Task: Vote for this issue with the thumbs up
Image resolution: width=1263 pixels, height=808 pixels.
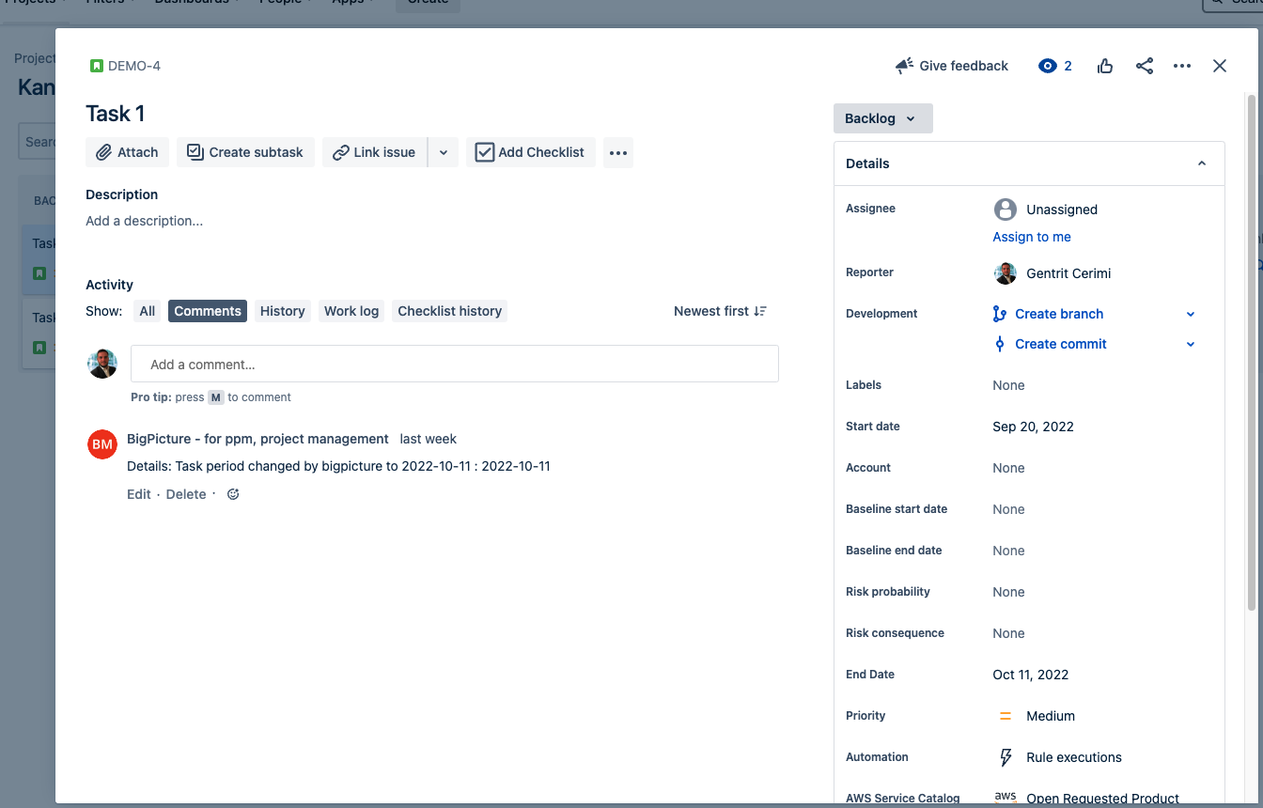Action: pos(1105,66)
